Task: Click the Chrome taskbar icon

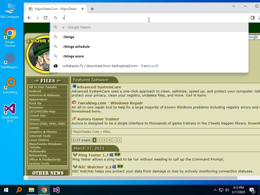Action: 44,190
